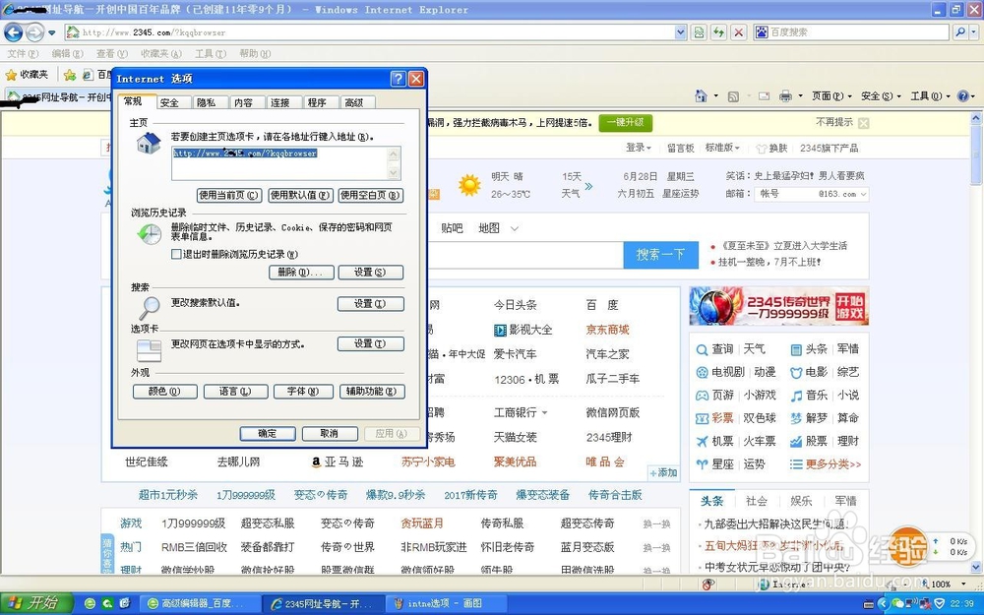Close the upgrade notification bar with X

(864, 123)
